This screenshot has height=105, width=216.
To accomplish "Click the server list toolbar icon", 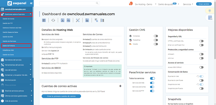I will pyautogui.click(x=102, y=20).
